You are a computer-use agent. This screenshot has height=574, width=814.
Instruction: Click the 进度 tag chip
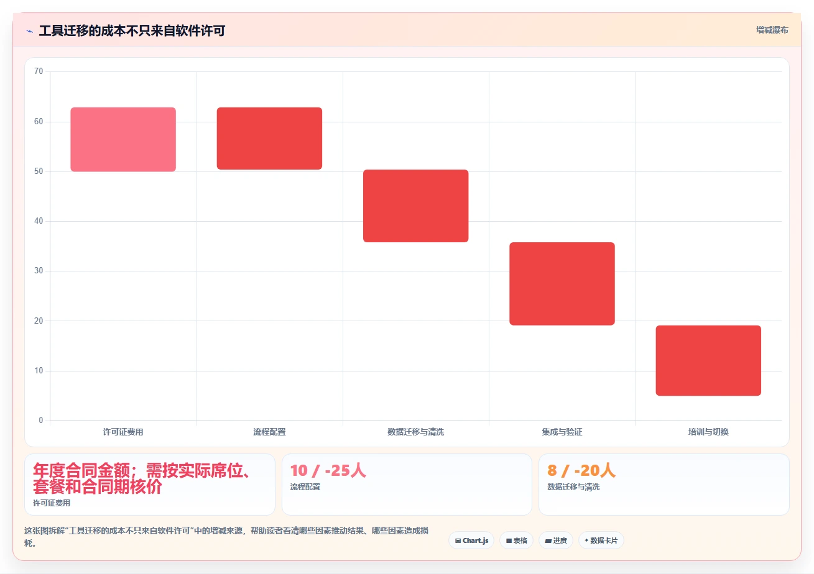click(x=556, y=540)
